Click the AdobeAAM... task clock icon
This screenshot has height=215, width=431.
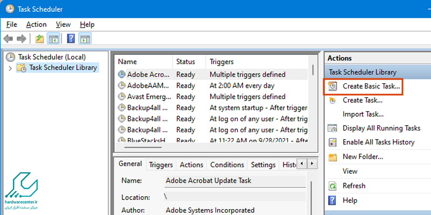pos(121,85)
